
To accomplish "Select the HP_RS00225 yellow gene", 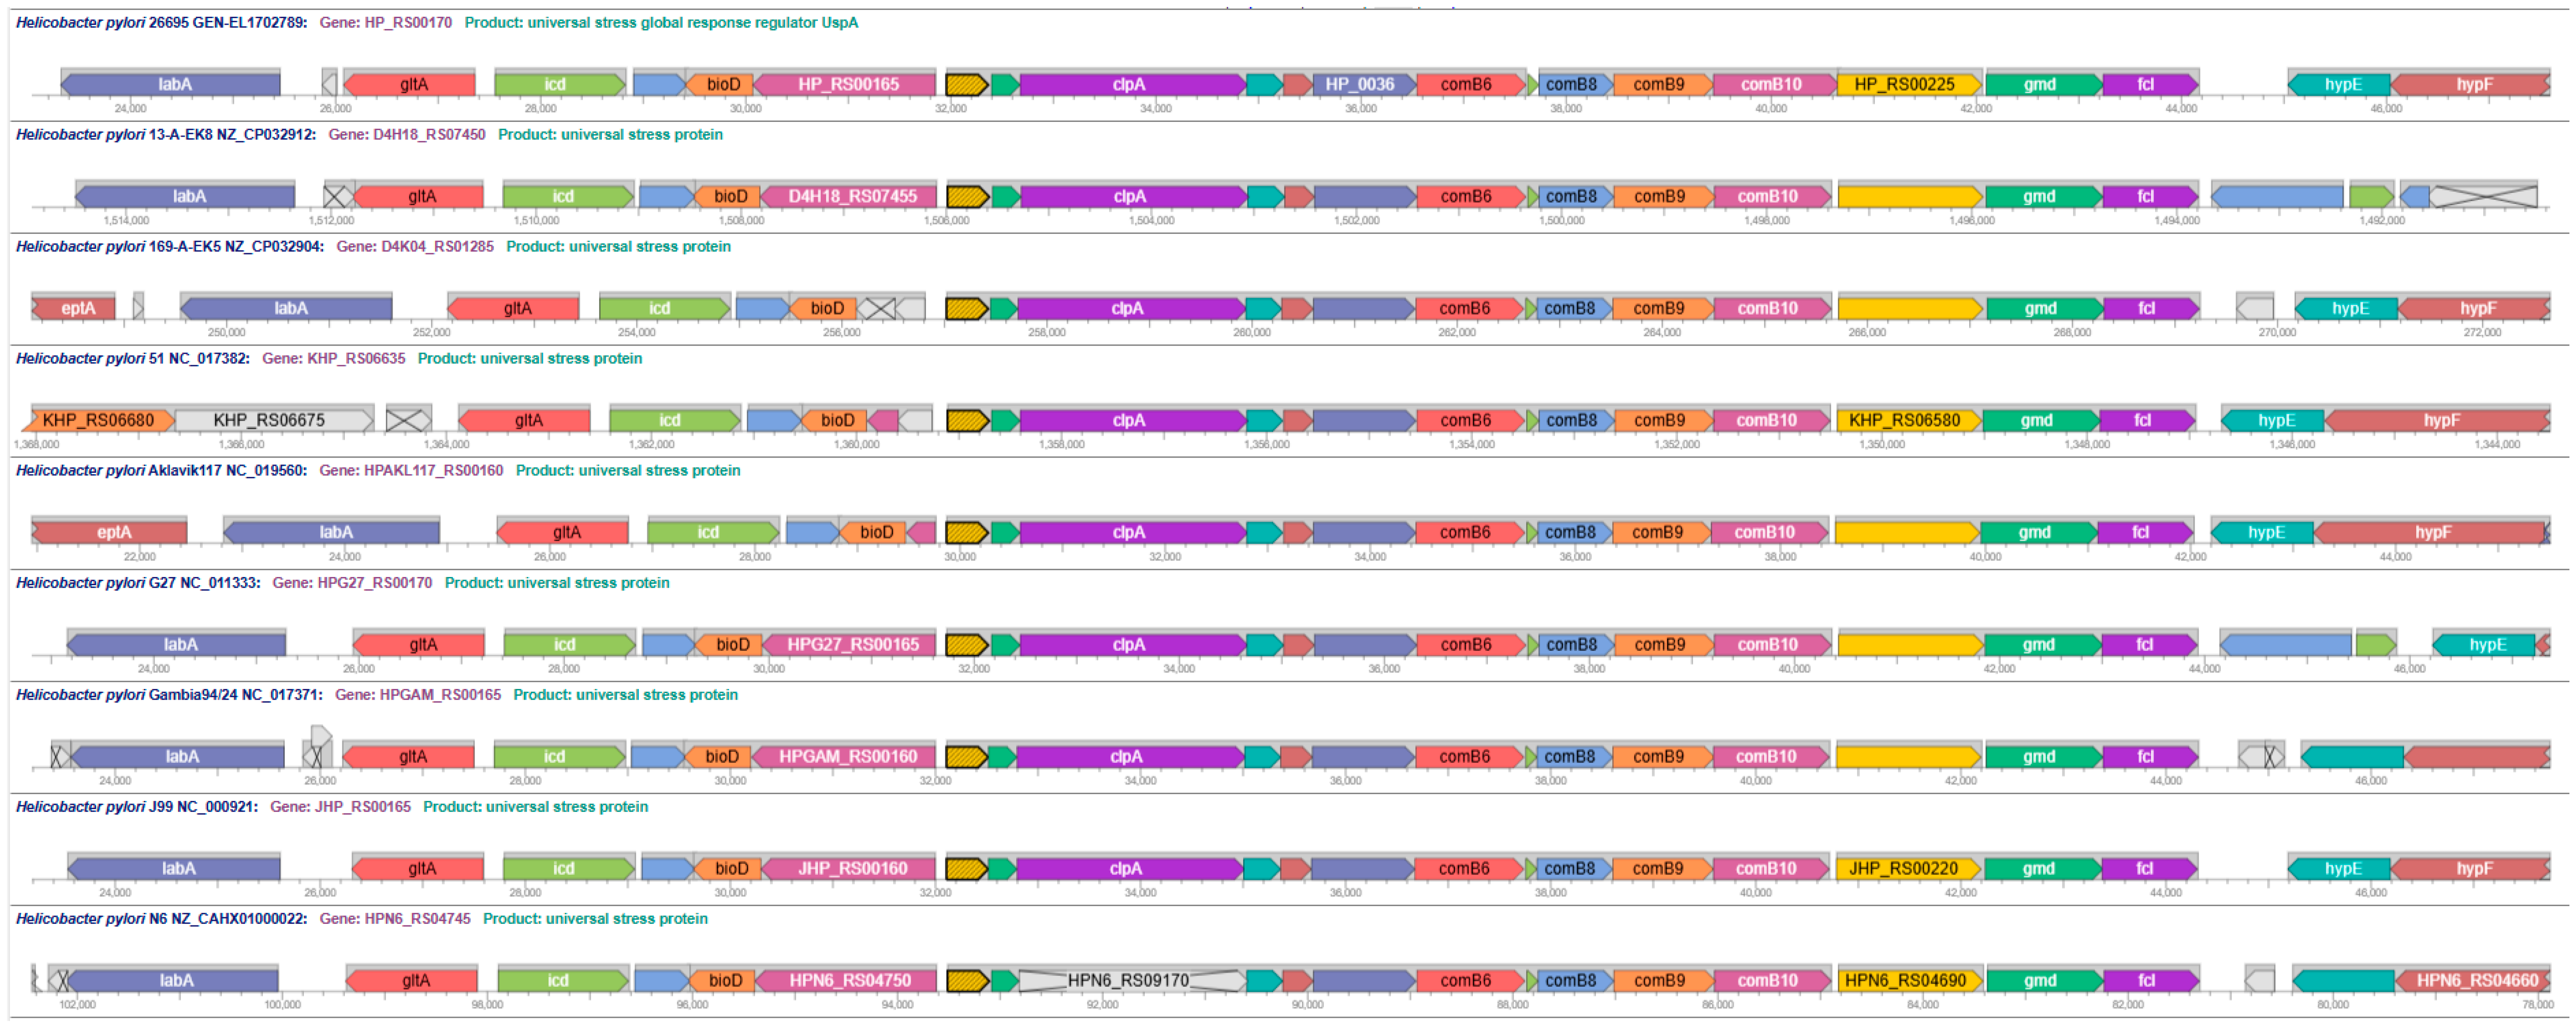I will (1909, 85).
